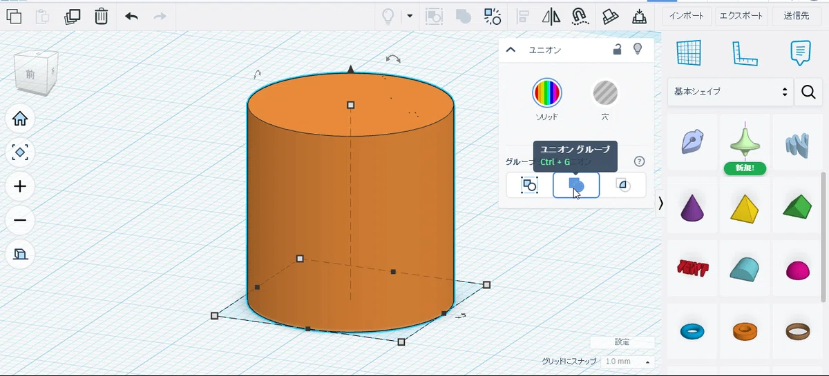Click the Union group icon in the top toolbar
Image resolution: width=829 pixels, height=376 pixels.
[x=464, y=16]
